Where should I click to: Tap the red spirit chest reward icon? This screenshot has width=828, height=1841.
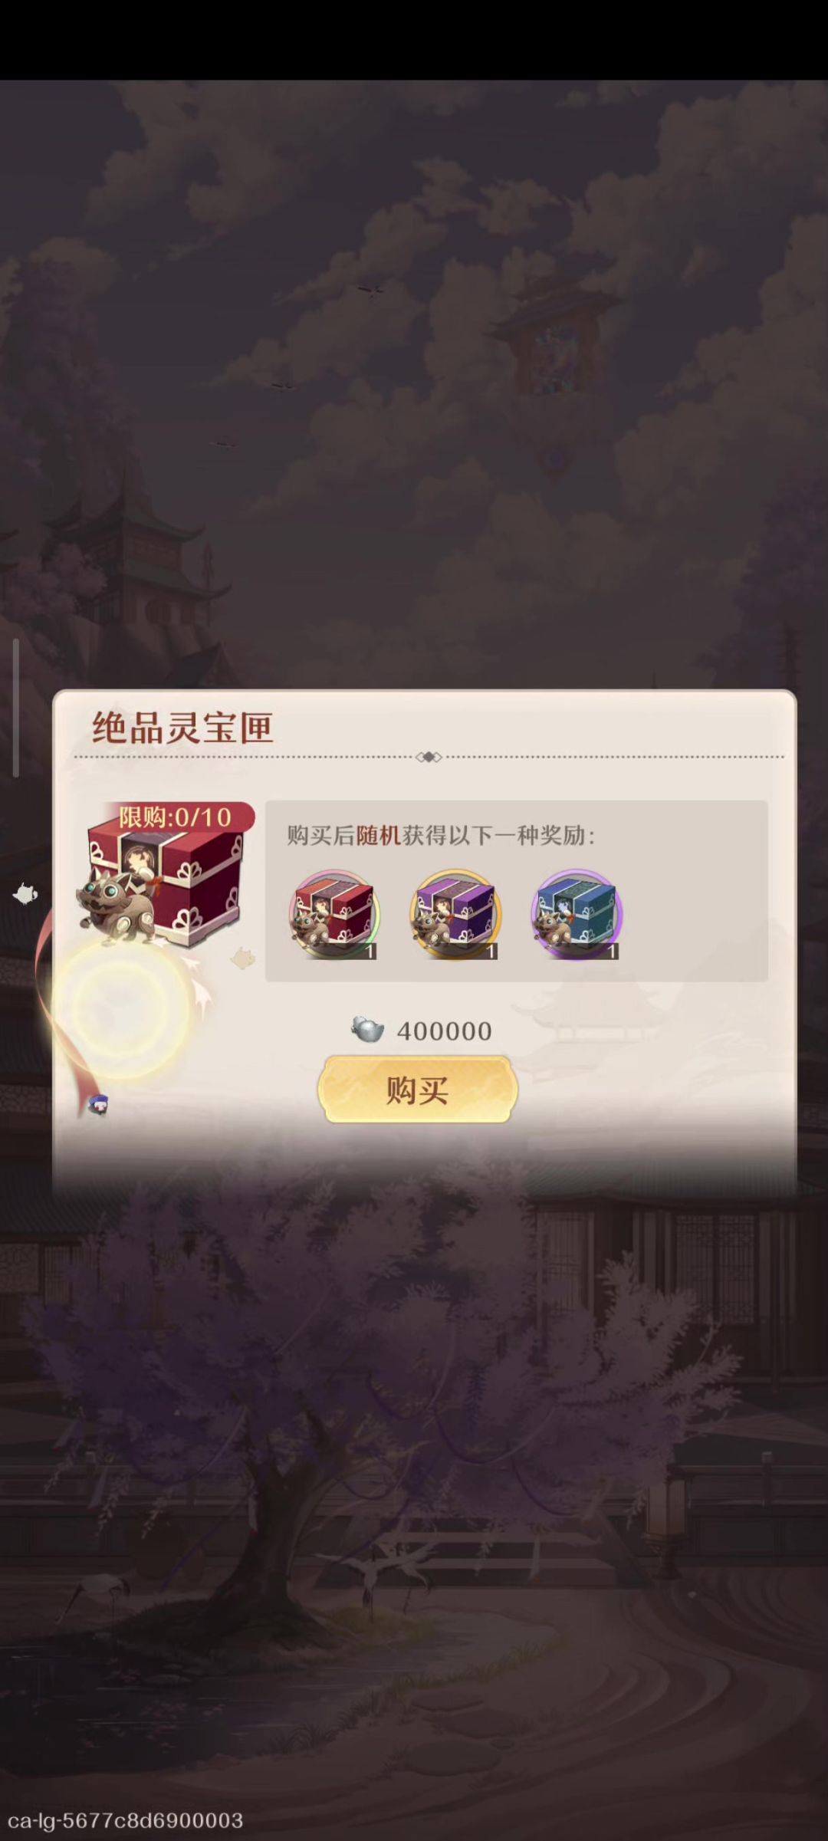click(x=334, y=914)
